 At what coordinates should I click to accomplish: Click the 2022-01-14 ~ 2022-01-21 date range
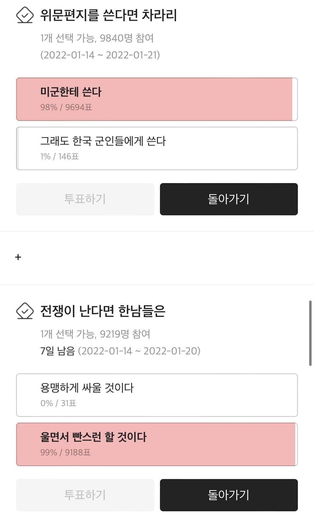100,55
